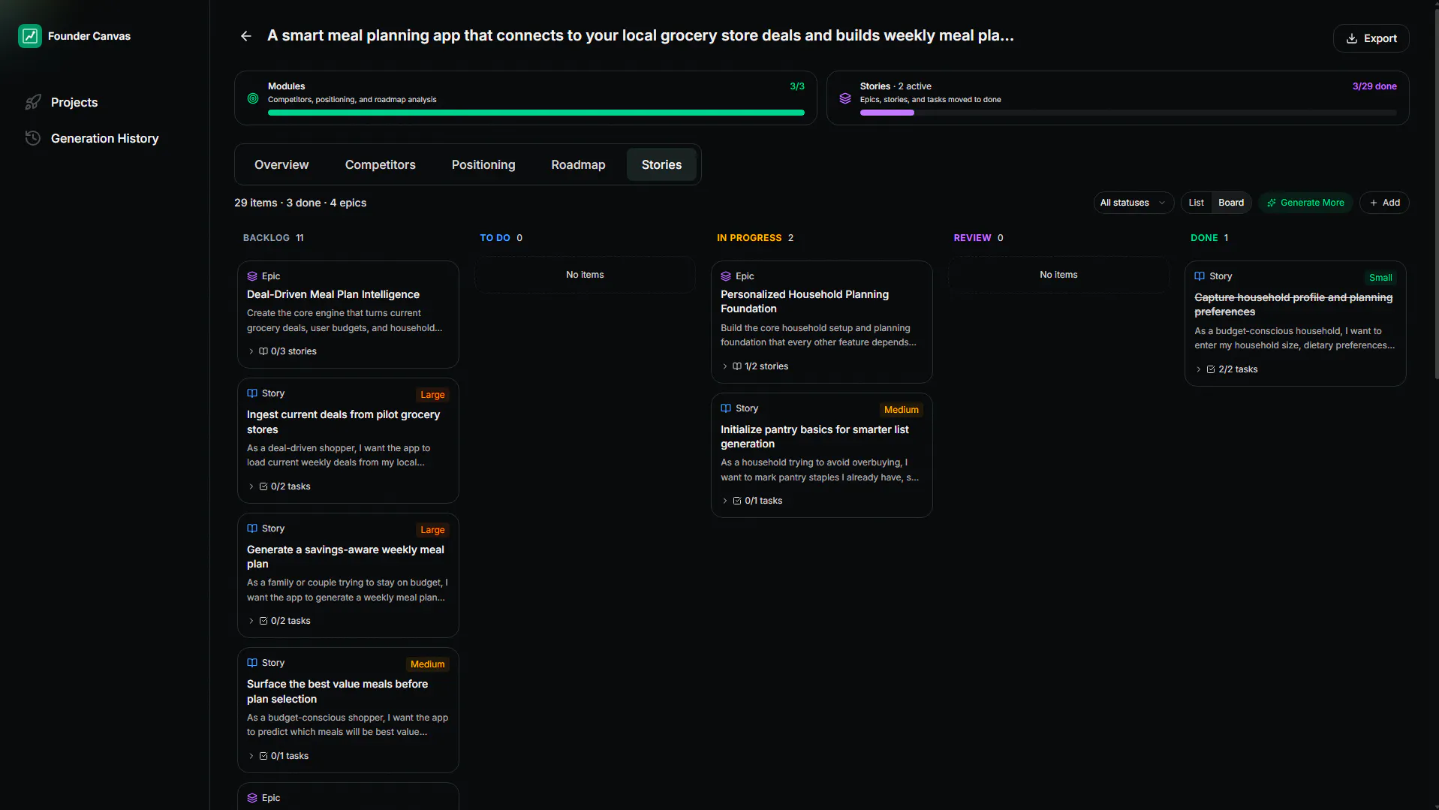Click story book icon on Capture household profile card
This screenshot has height=810, width=1439.
click(x=1200, y=276)
